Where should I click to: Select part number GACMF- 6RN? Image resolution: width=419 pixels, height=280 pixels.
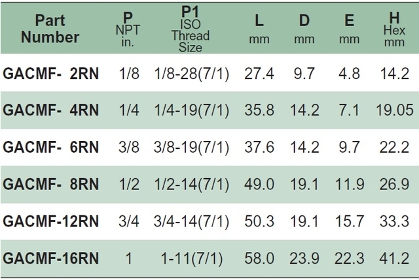(51, 147)
